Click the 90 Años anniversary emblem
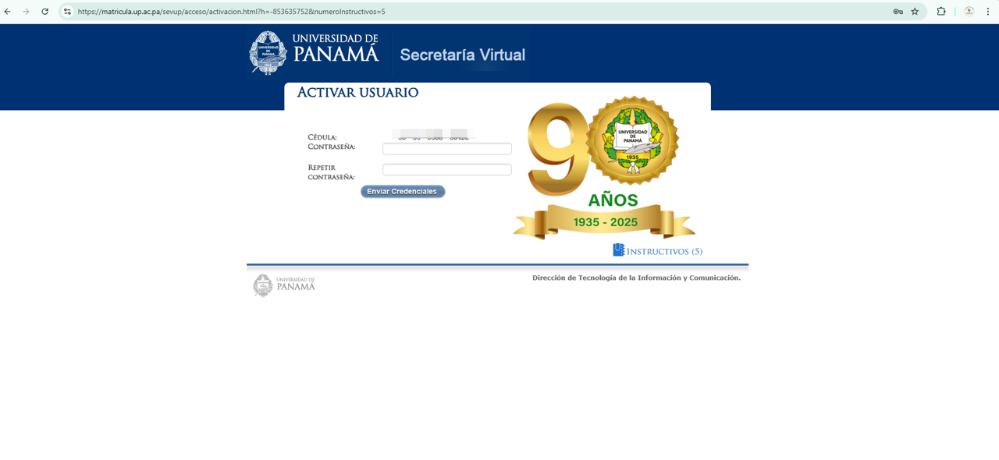Viewport: 999px width, 460px height. click(x=603, y=168)
